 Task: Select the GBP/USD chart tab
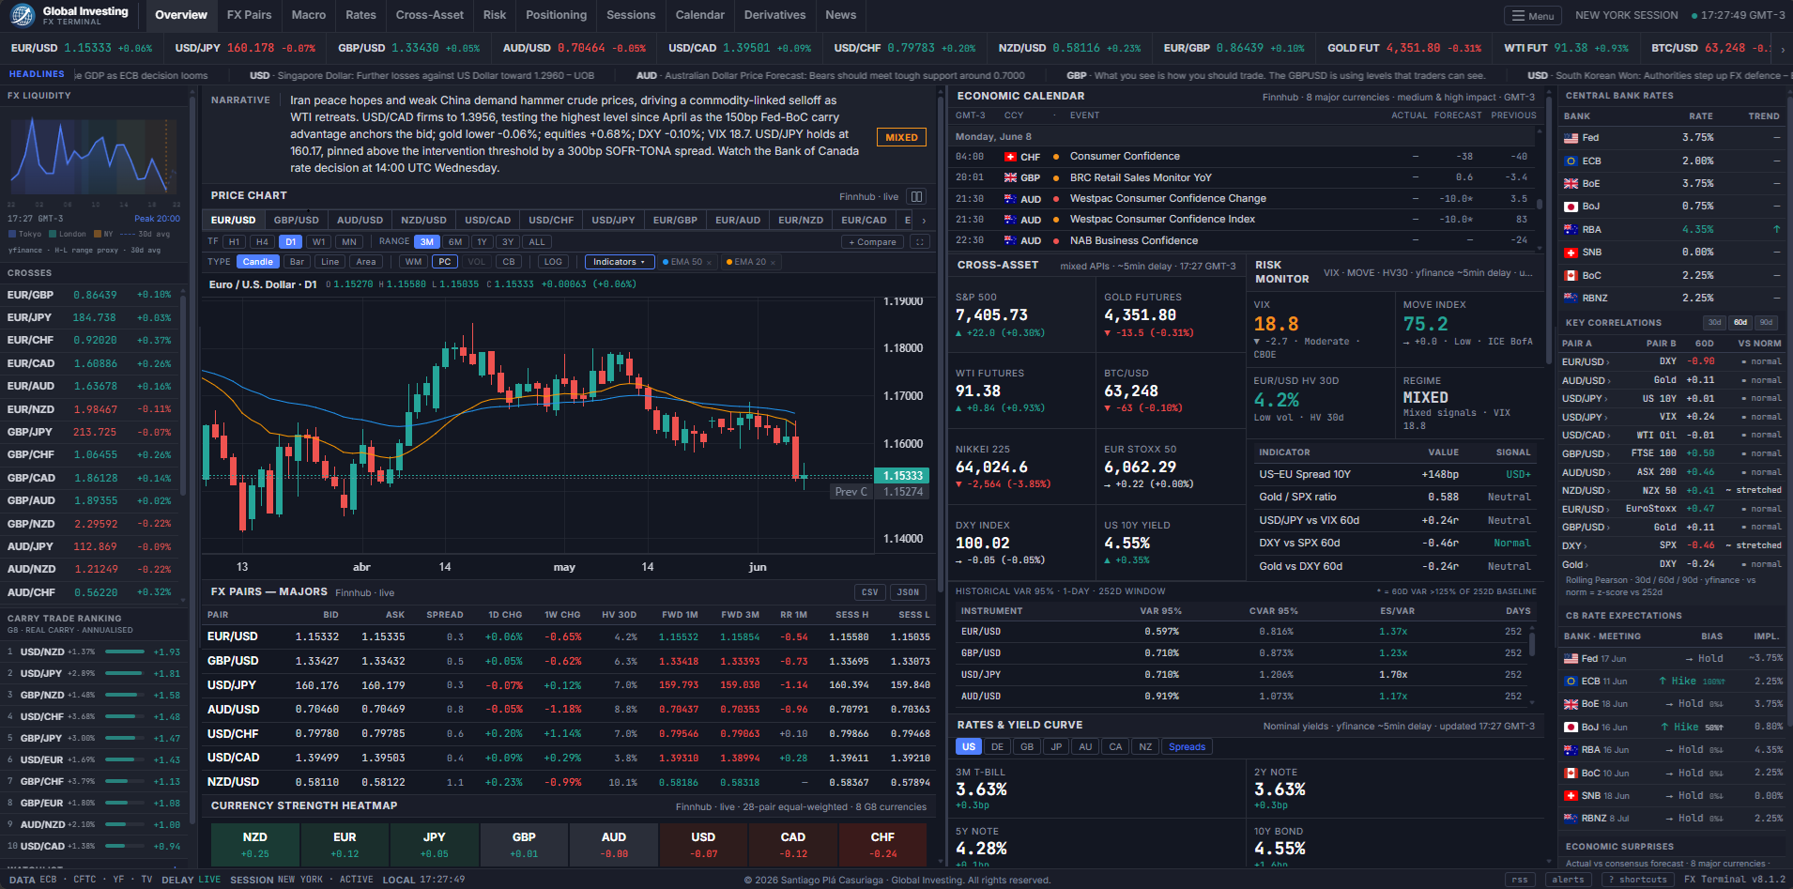click(x=297, y=221)
